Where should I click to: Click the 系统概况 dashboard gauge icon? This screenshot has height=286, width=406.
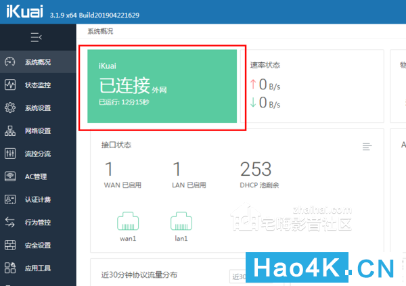(x=10, y=62)
